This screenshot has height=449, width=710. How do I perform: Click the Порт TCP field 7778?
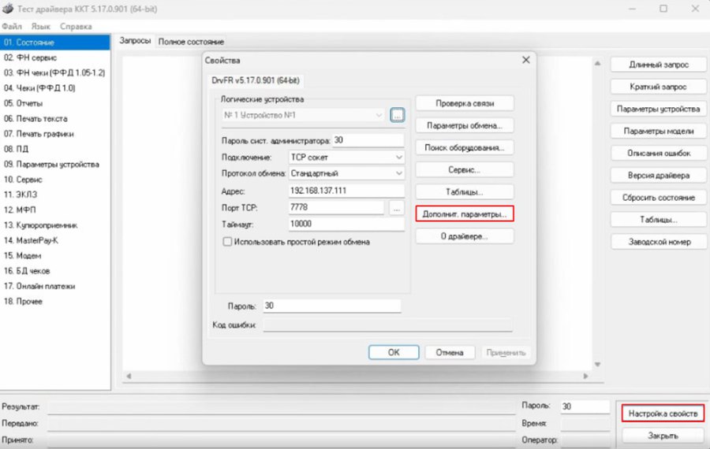pos(336,207)
